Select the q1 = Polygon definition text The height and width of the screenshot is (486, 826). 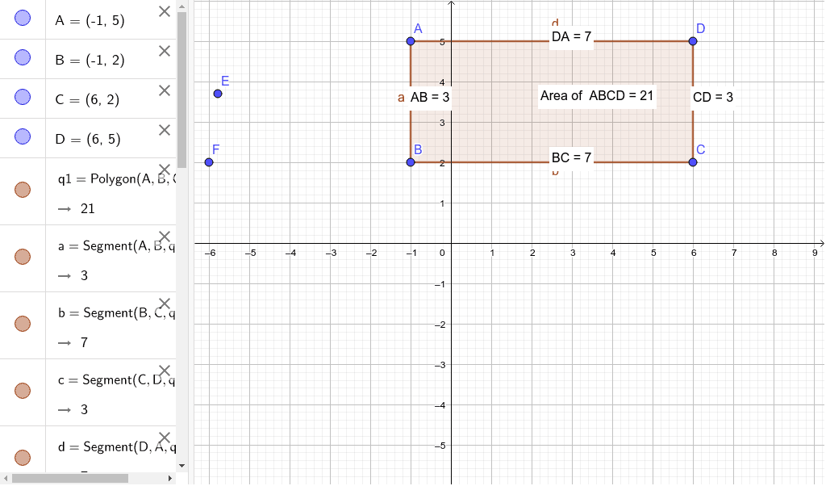[116, 179]
